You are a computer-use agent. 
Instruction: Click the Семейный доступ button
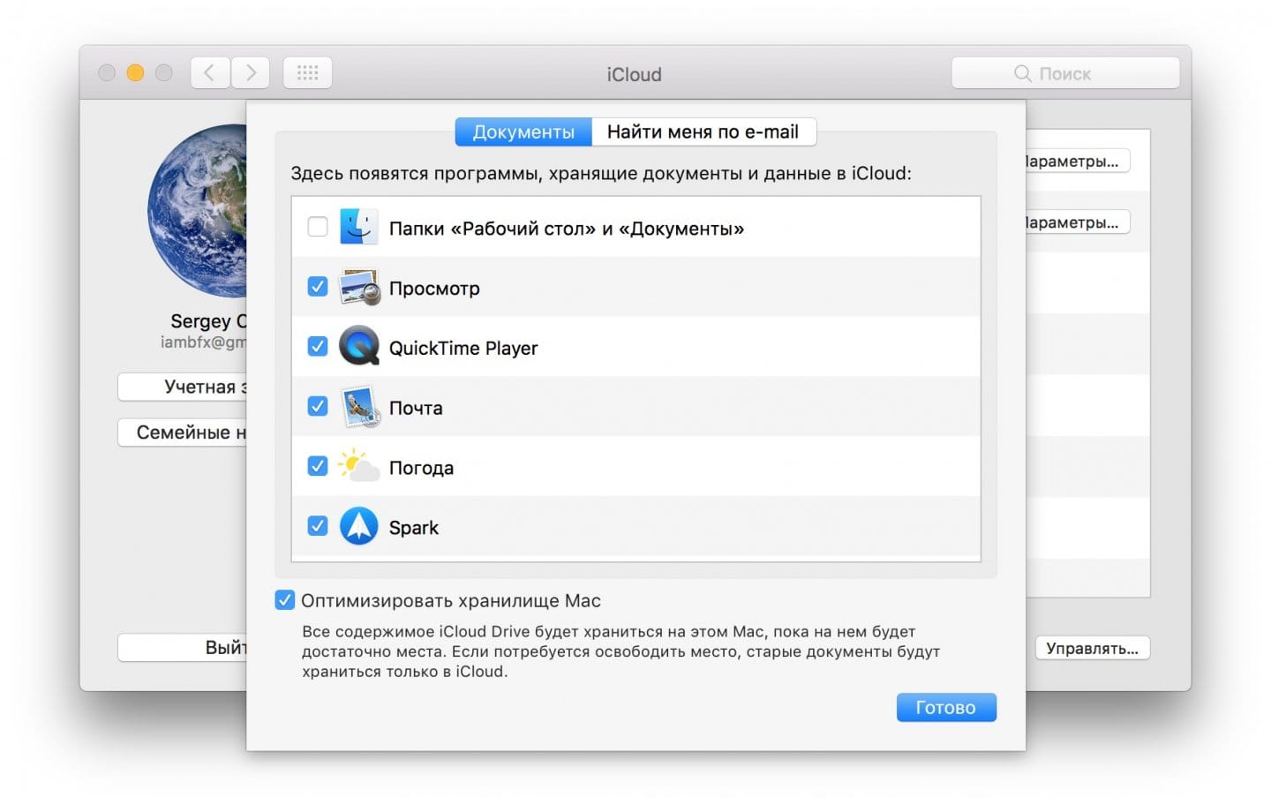pyautogui.click(x=183, y=433)
